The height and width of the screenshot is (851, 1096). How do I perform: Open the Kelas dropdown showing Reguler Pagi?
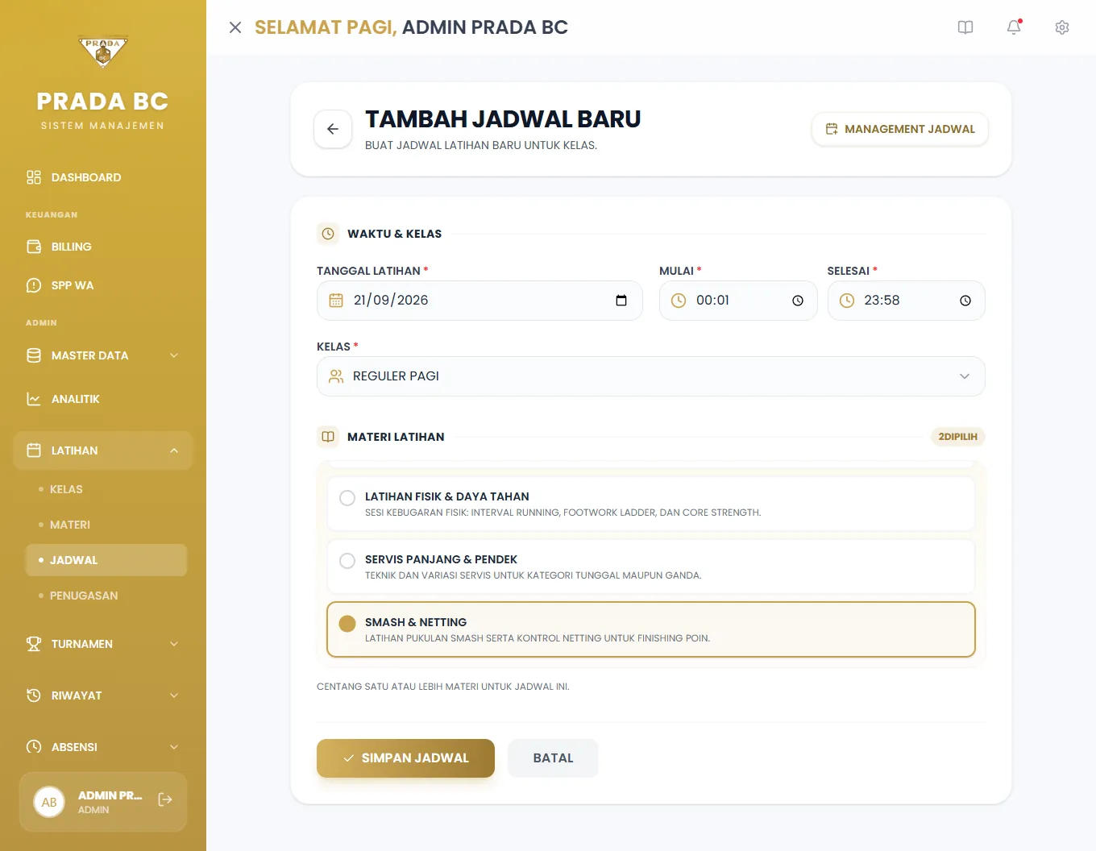pos(651,376)
